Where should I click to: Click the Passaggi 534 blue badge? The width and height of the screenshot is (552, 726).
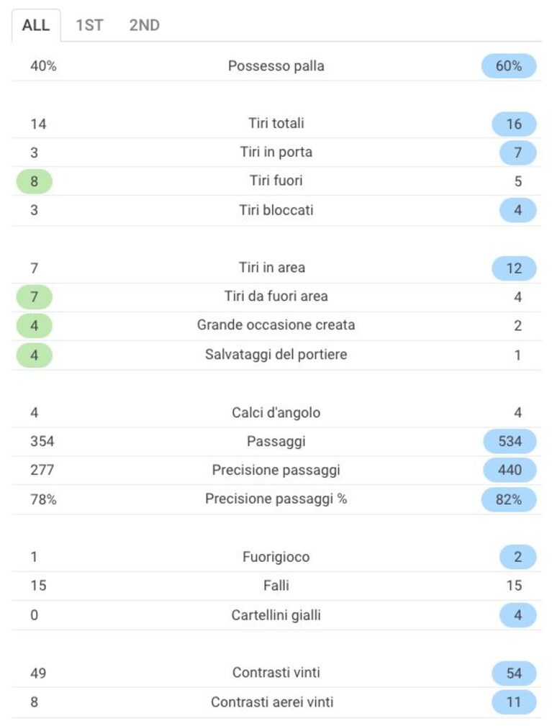click(510, 441)
